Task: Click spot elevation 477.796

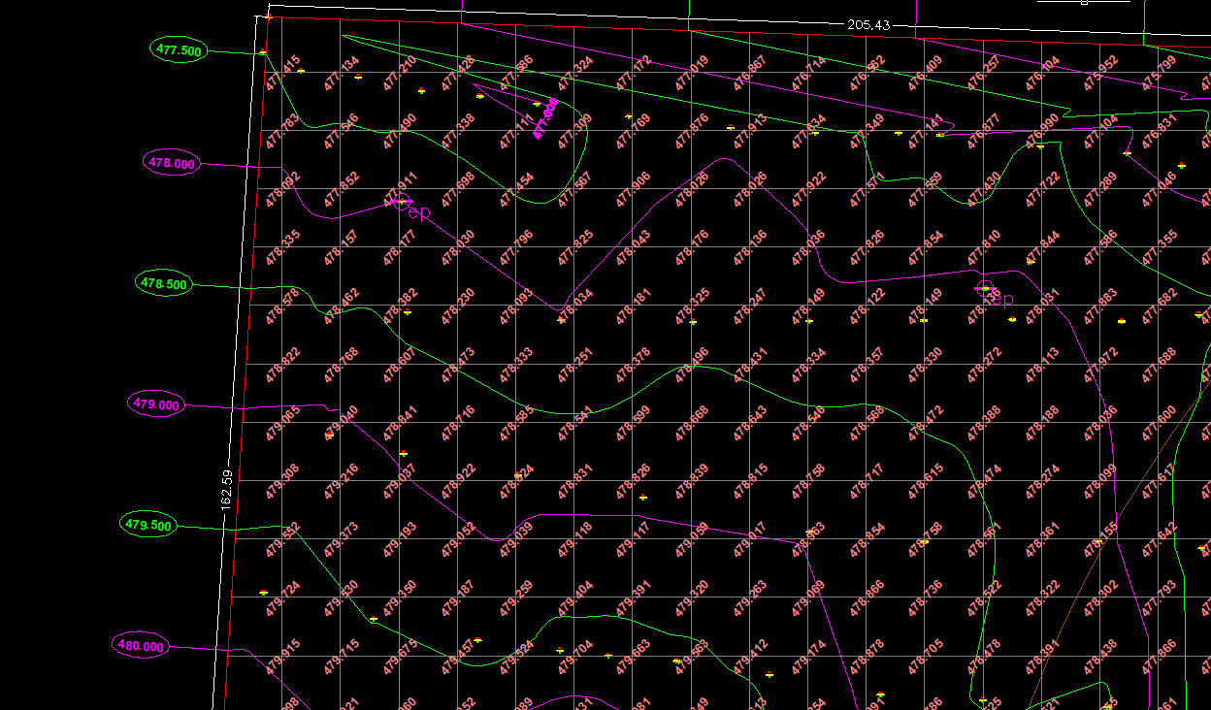Action: point(517,248)
